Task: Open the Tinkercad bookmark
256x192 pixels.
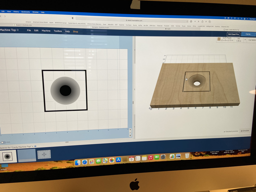Action: [x=159, y=26]
